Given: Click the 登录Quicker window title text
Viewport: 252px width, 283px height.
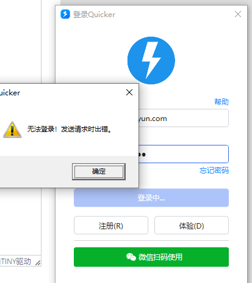Looking at the screenshot, I should 94,15.
